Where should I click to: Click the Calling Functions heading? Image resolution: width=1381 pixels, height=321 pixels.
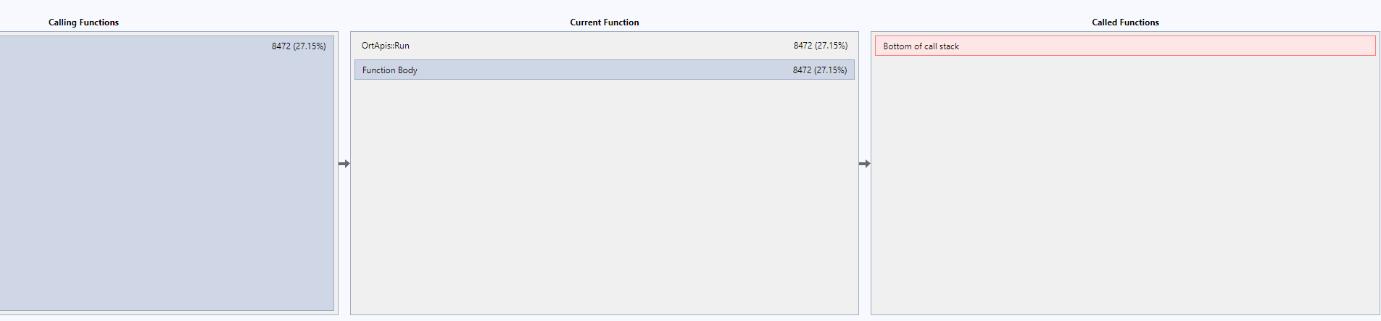[83, 22]
